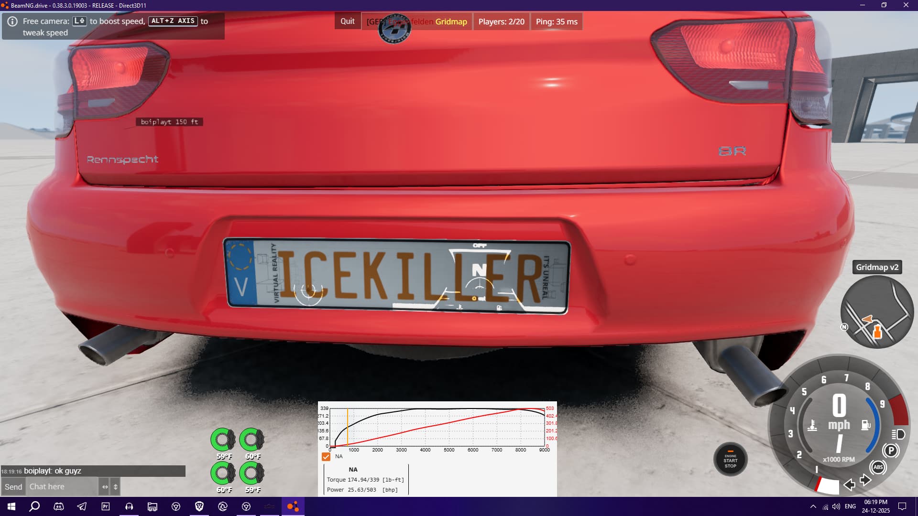Click the parking brake P indicator
The width and height of the screenshot is (918, 516).
891,451
